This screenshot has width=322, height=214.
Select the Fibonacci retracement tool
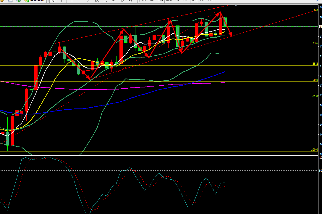105,1
